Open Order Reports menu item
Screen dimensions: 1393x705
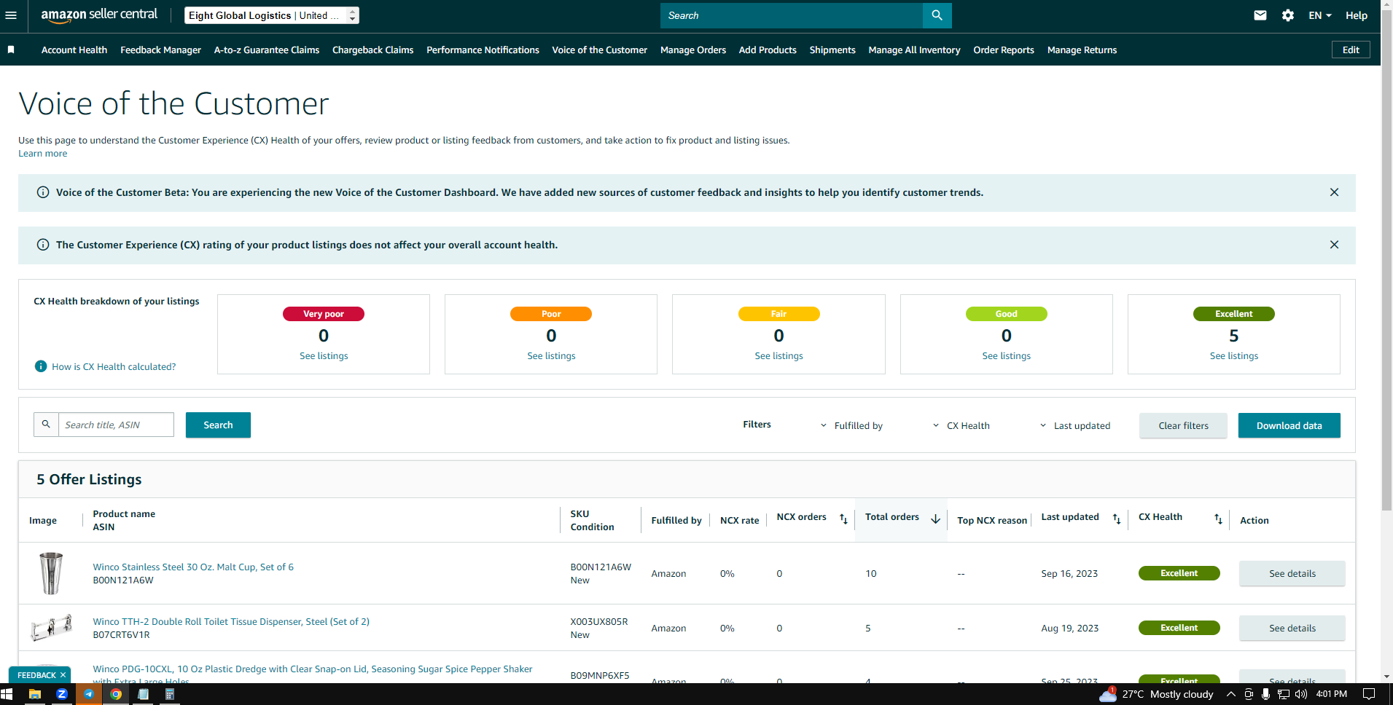[1004, 50]
